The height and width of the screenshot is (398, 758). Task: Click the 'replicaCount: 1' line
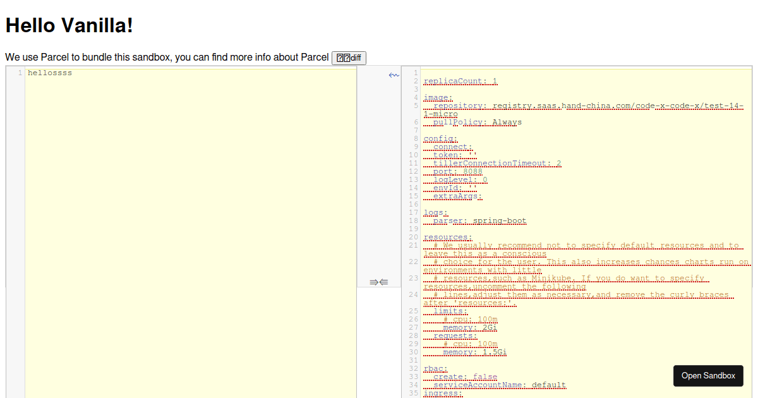[x=460, y=81]
